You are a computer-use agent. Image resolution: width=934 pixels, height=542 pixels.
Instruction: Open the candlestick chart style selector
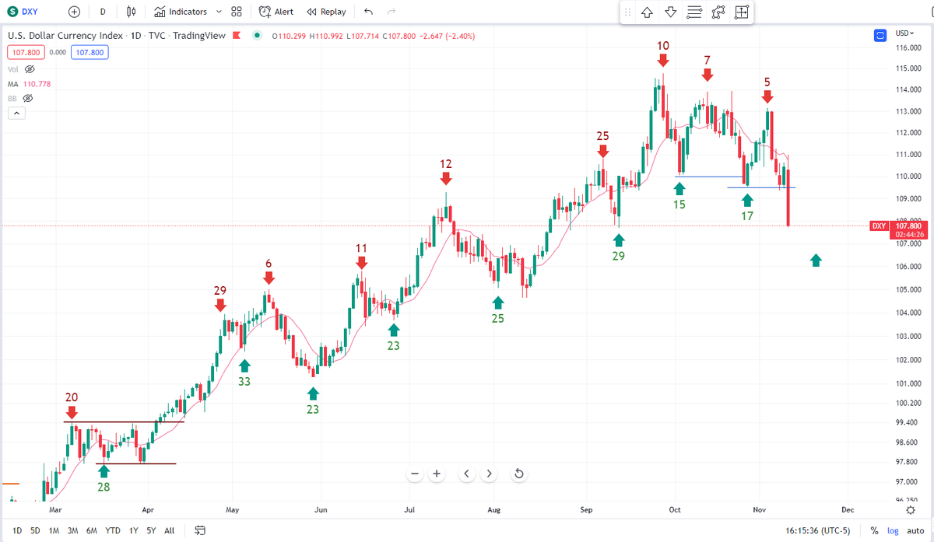pyautogui.click(x=132, y=12)
